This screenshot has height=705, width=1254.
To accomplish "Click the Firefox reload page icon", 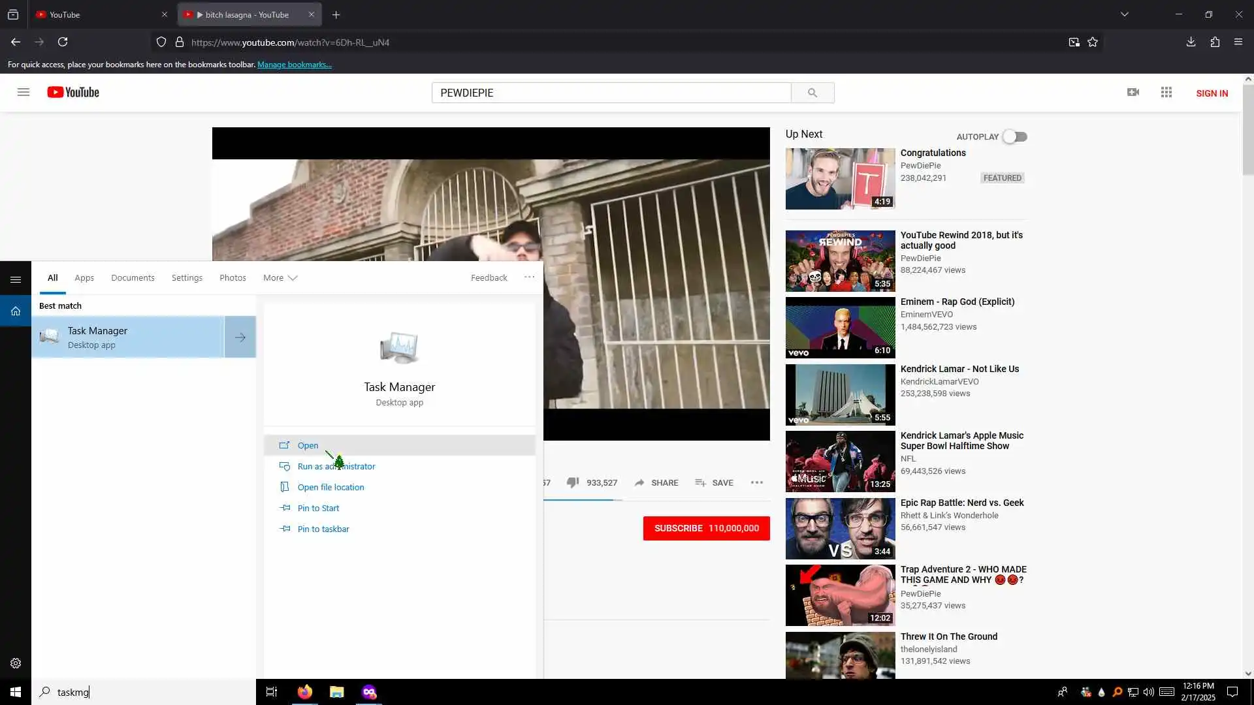I will click(63, 42).
